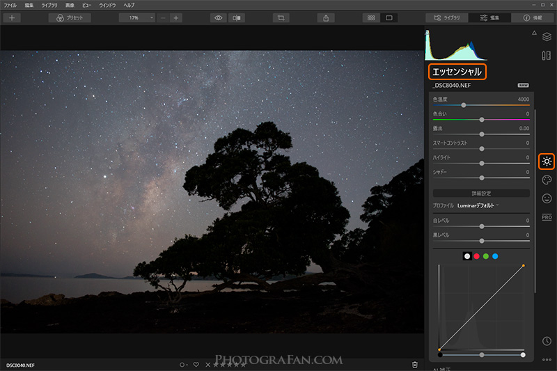Open the プリセット presets panel

[70, 18]
